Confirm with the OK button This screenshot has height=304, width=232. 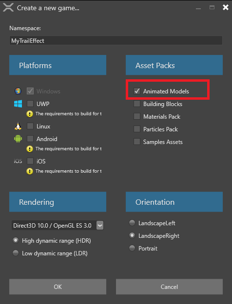pyautogui.click(x=58, y=287)
